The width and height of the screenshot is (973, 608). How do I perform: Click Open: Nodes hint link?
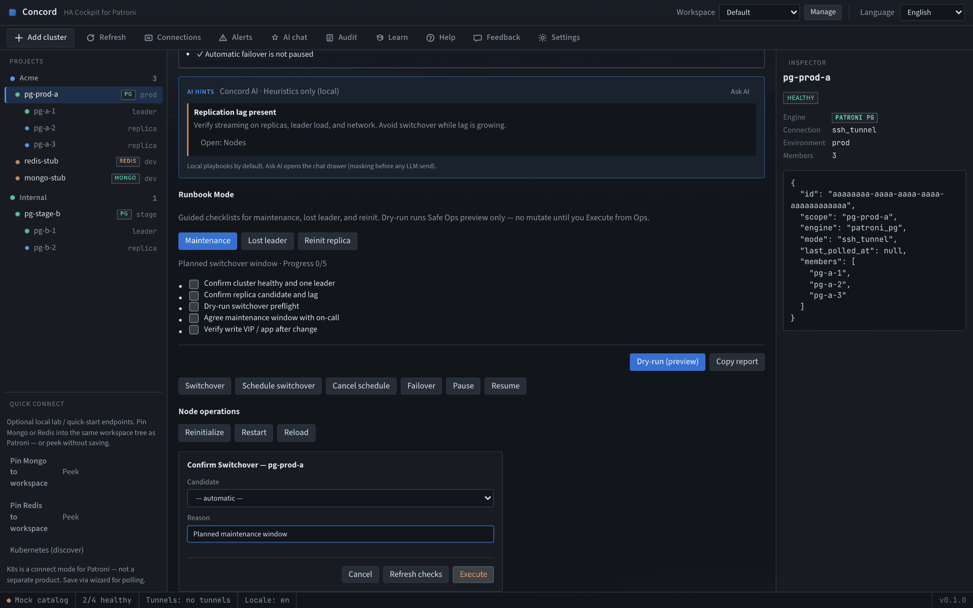click(x=223, y=143)
